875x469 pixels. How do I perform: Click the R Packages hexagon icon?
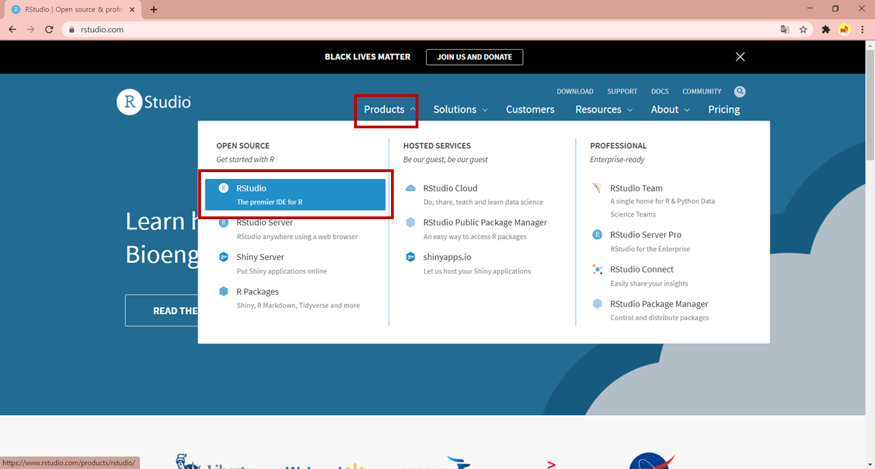[x=224, y=292]
